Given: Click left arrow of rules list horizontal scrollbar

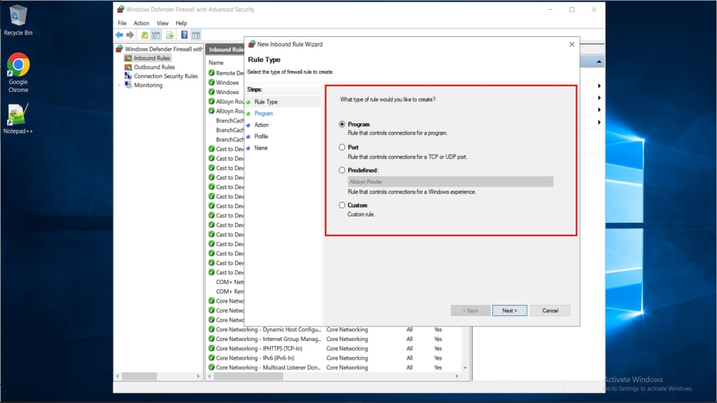Looking at the screenshot, I should coord(210,376).
